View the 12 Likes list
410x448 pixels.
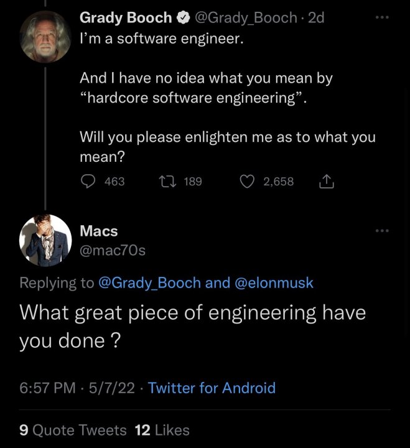(162, 430)
